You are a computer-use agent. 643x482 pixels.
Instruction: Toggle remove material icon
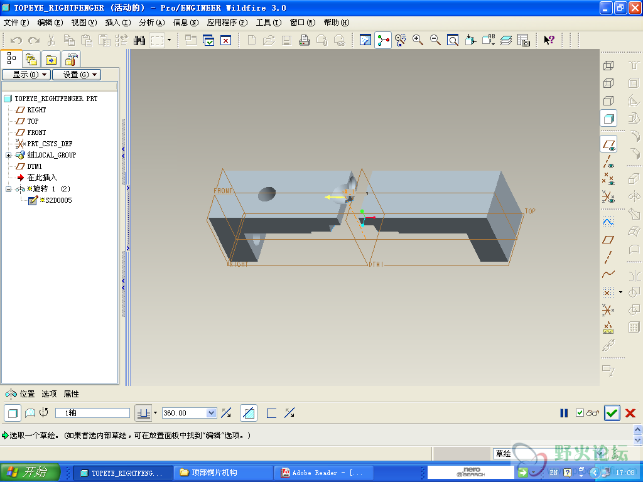[x=249, y=413]
